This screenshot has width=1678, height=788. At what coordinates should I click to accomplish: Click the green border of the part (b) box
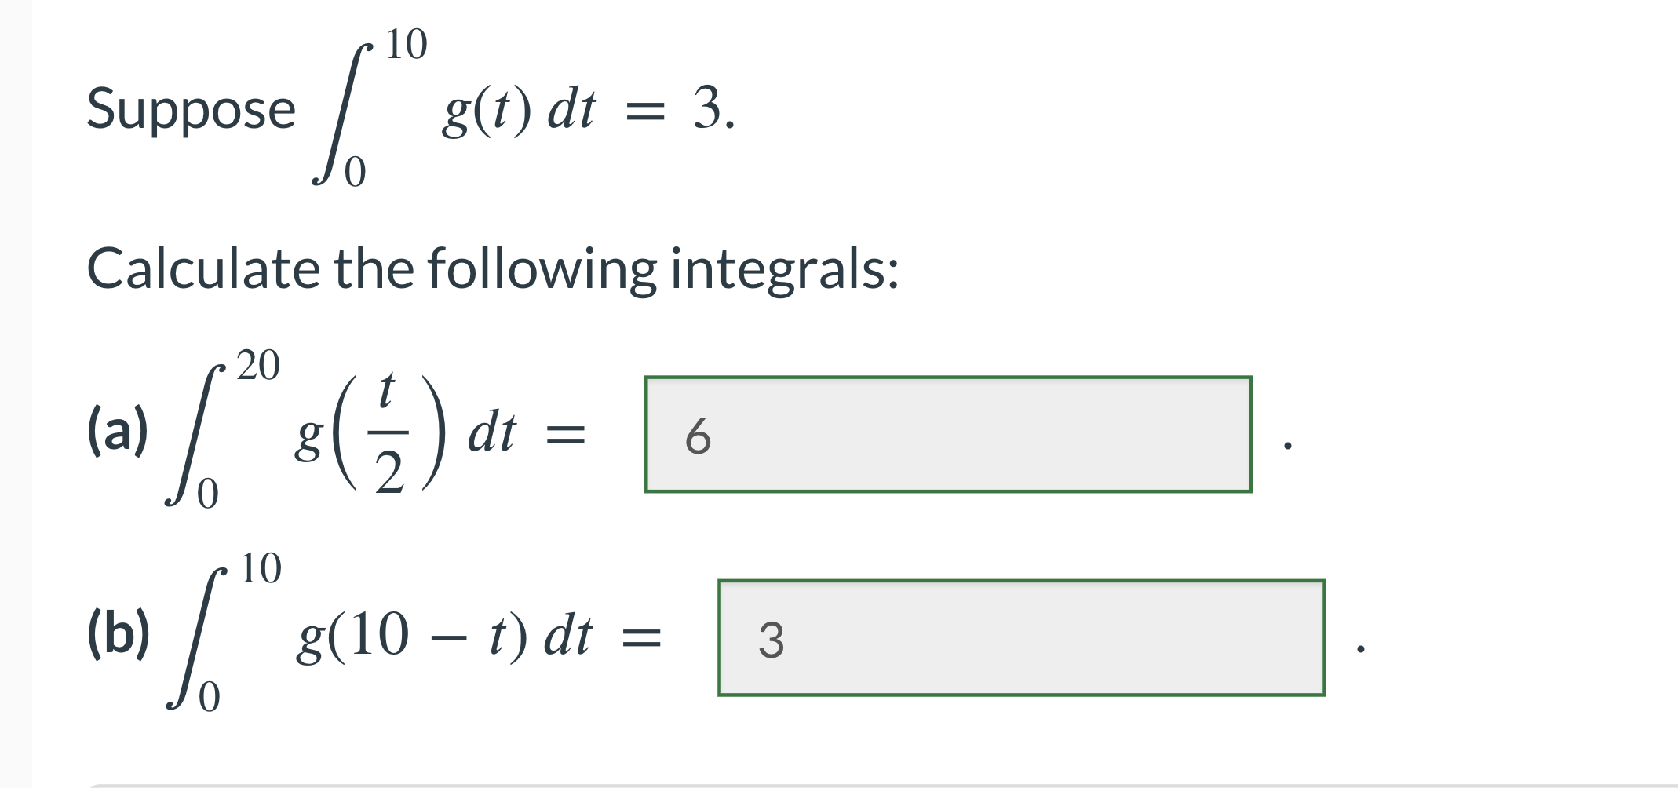[x=1020, y=581]
